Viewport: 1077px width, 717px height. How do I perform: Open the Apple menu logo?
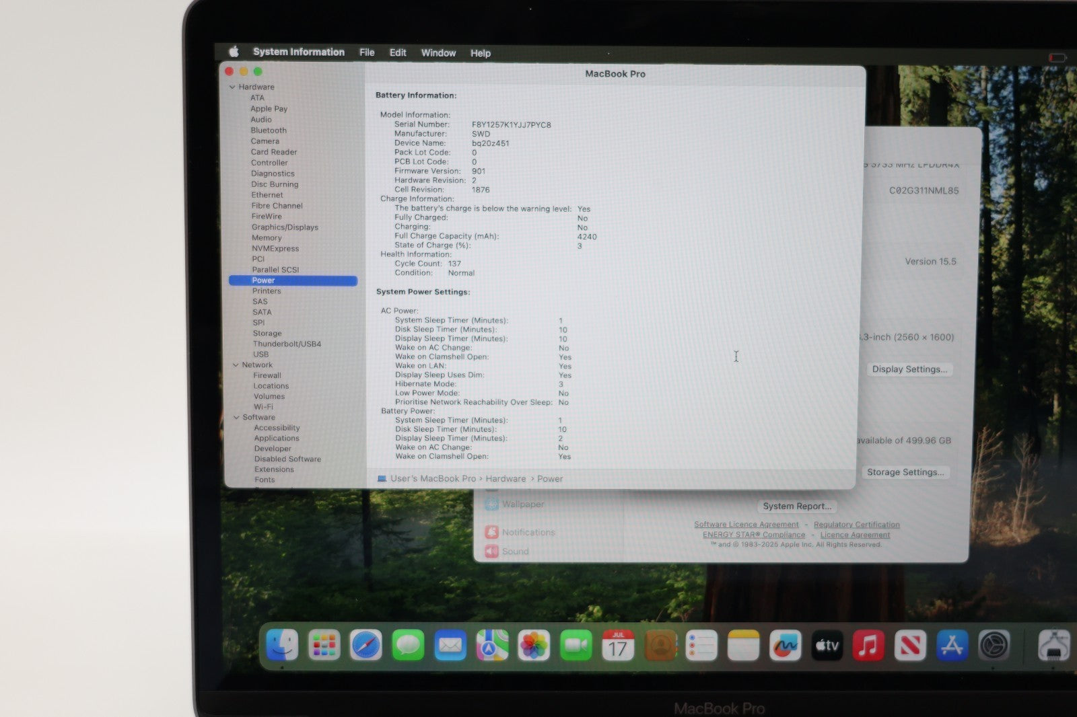[x=234, y=52]
